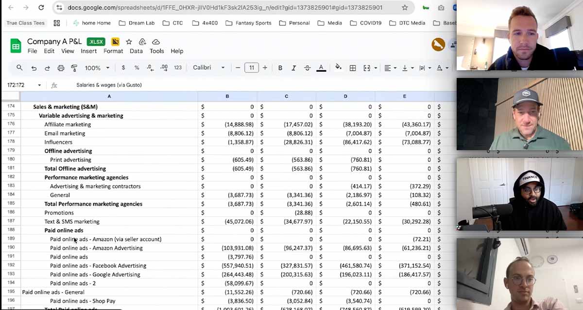
Task: Open the File menu
Action: [x=32, y=51]
